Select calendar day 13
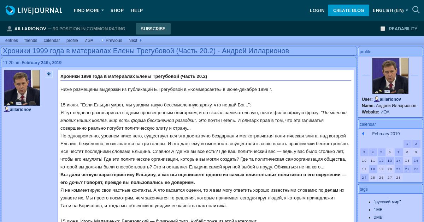Screen dimensions: 424x222 [390, 161]
